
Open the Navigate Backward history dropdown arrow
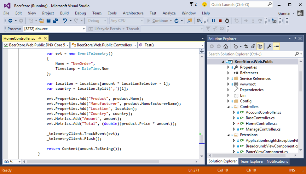point(16,21)
